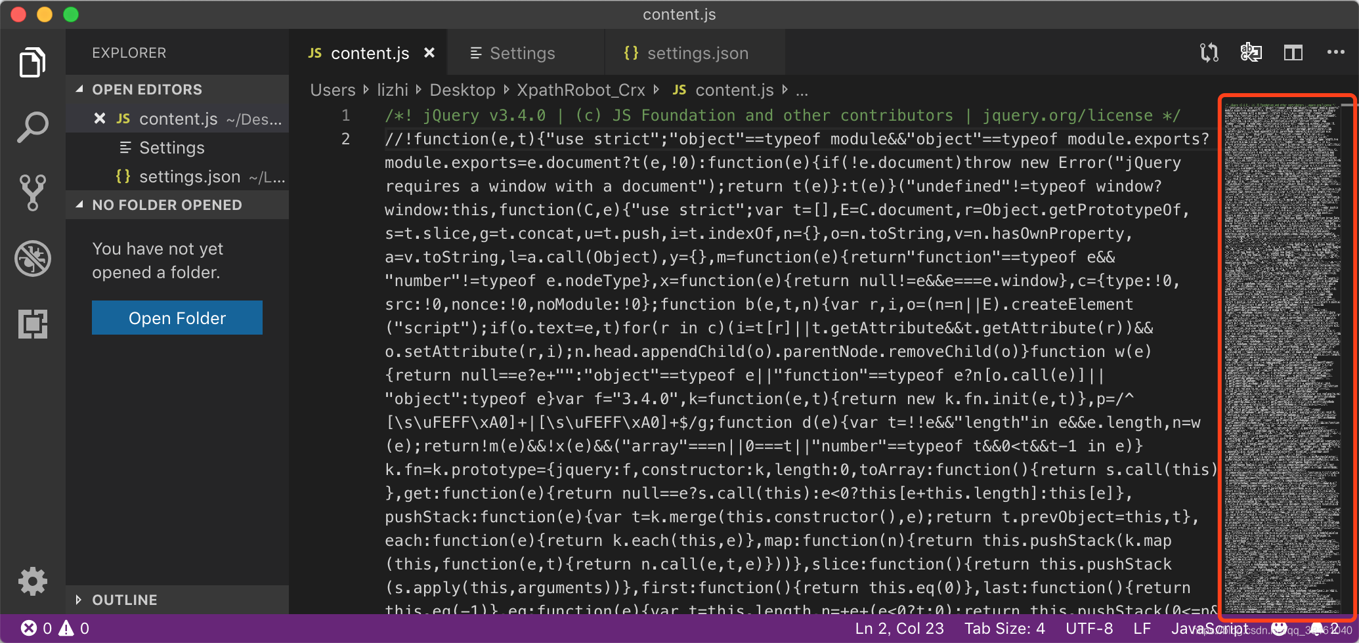Click the macOS green zoom window button
The height and width of the screenshot is (643, 1359).
(x=71, y=14)
